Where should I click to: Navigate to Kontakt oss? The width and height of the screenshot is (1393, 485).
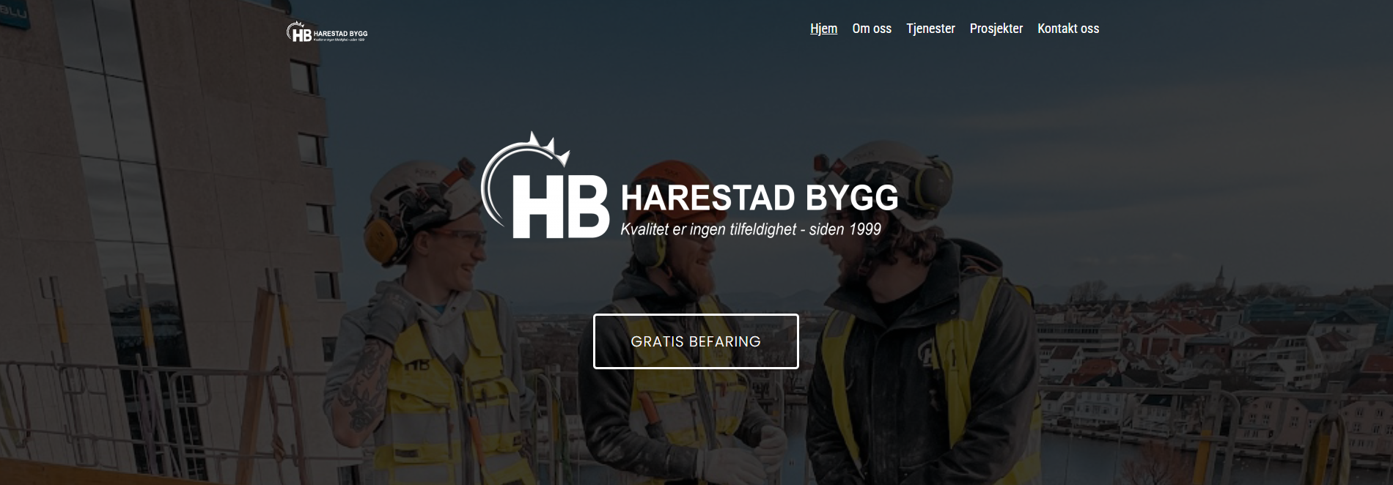pos(1068,29)
